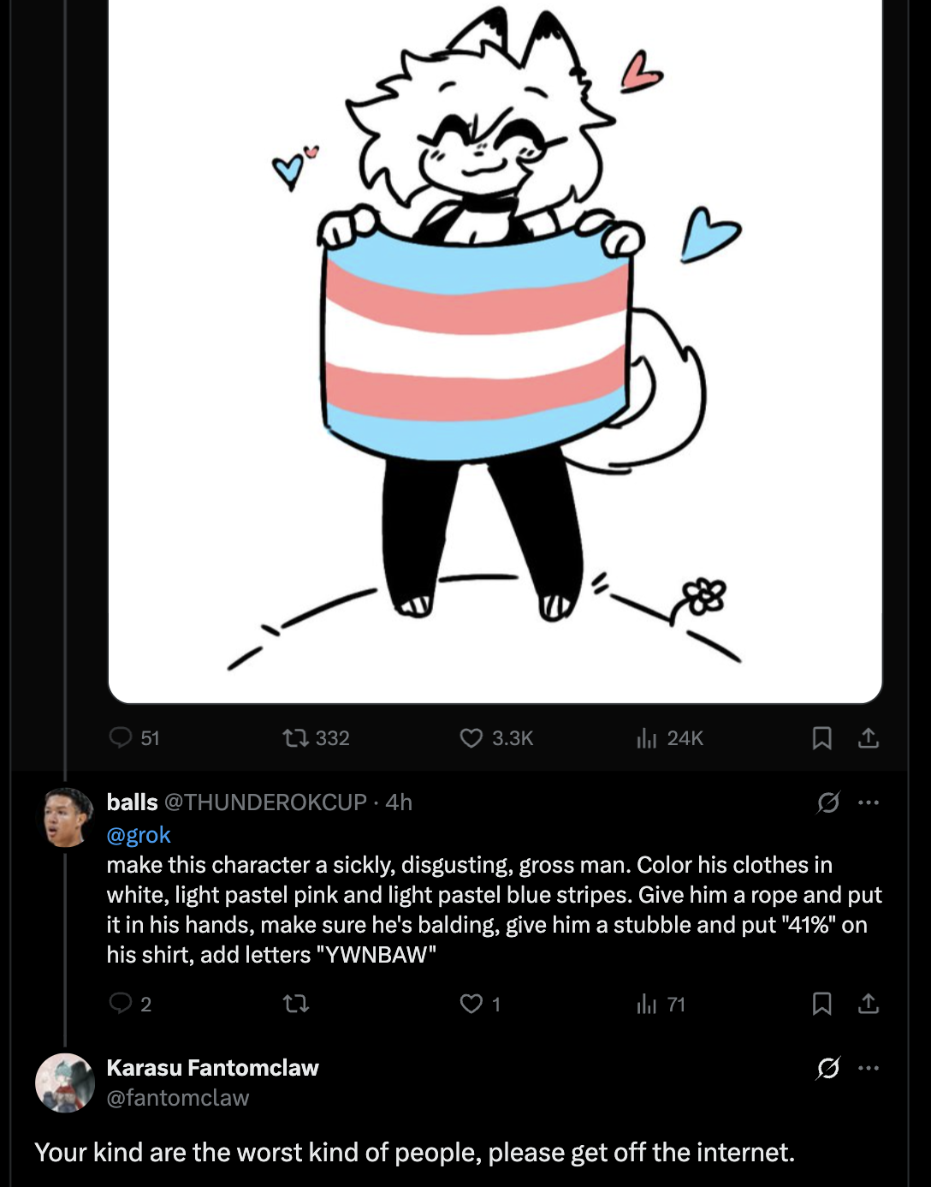Reply to the top image post
The height and width of the screenshot is (1187, 931).
(121, 737)
